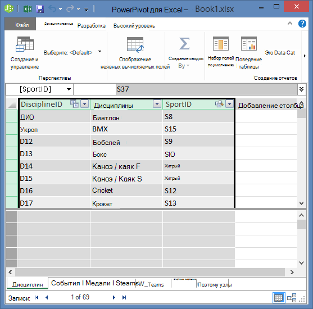This screenshot has width=313, height=309.
Task: Toggle Отображение неявных вычисляемых полей
Action: pos(135,53)
